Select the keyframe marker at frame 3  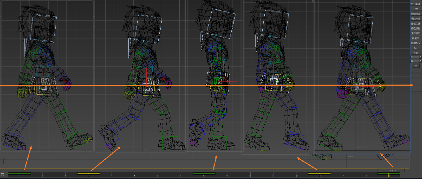(x=88, y=174)
